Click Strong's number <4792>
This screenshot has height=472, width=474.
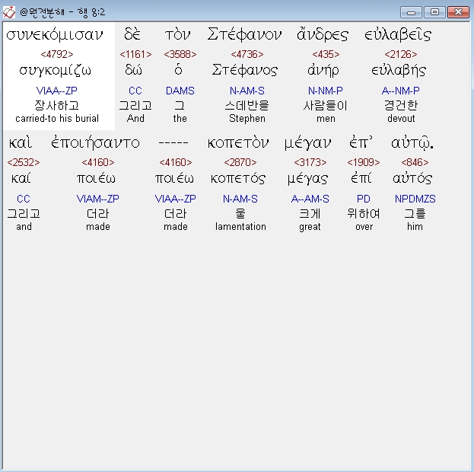[x=57, y=54]
